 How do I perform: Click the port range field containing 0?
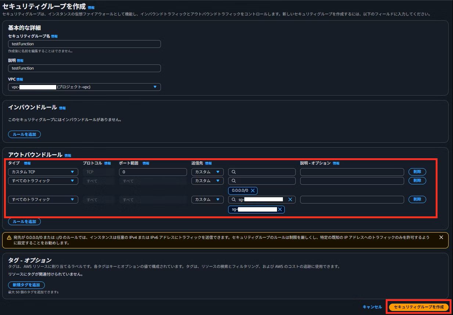click(x=153, y=172)
